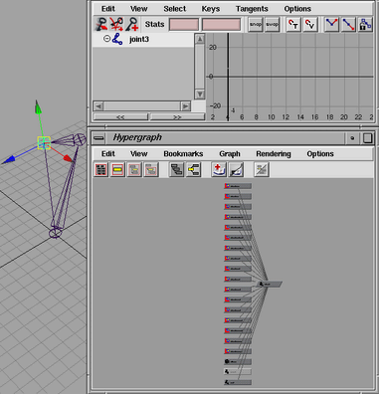
Task: Select the Move Nearest Picked Key tool
Action: click(x=100, y=24)
